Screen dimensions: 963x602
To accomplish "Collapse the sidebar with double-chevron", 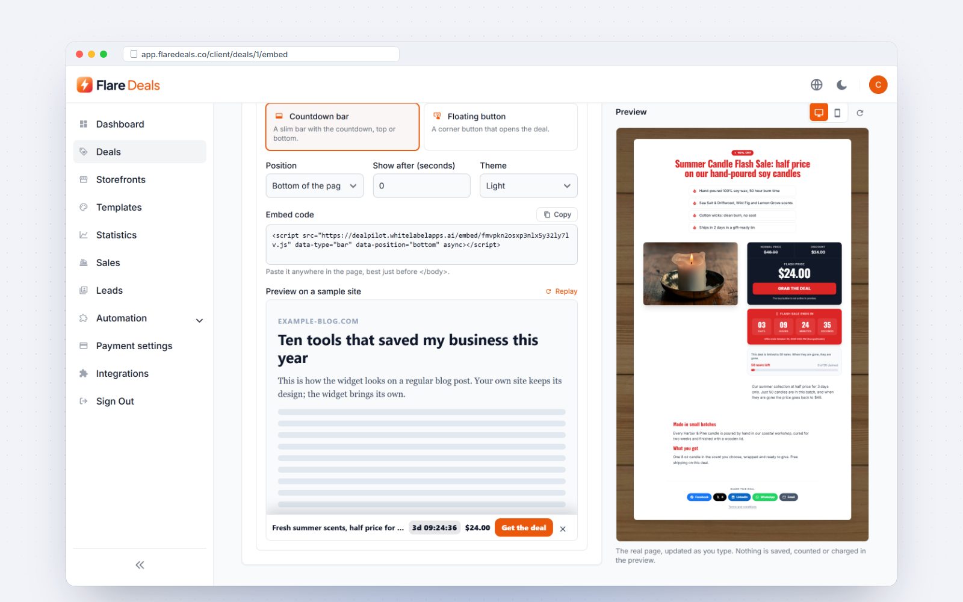I will pos(140,565).
